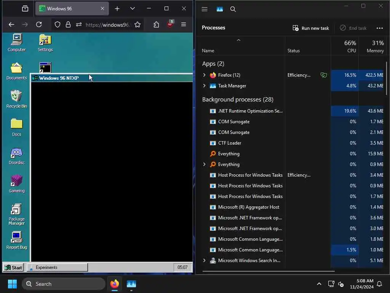This screenshot has width=390, height=293.
Task: Open the uBlock Origin extension icon
Action: click(170, 24)
